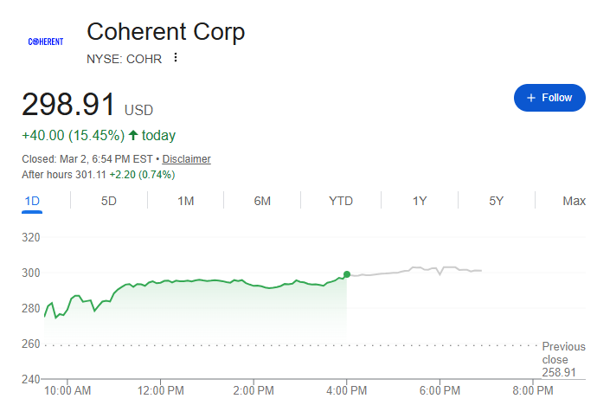
Task: Click the plus Follow button
Action: (549, 98)
